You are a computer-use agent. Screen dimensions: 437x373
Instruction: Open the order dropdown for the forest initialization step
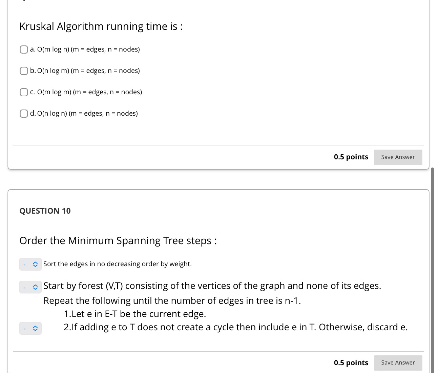coord(30,287)
